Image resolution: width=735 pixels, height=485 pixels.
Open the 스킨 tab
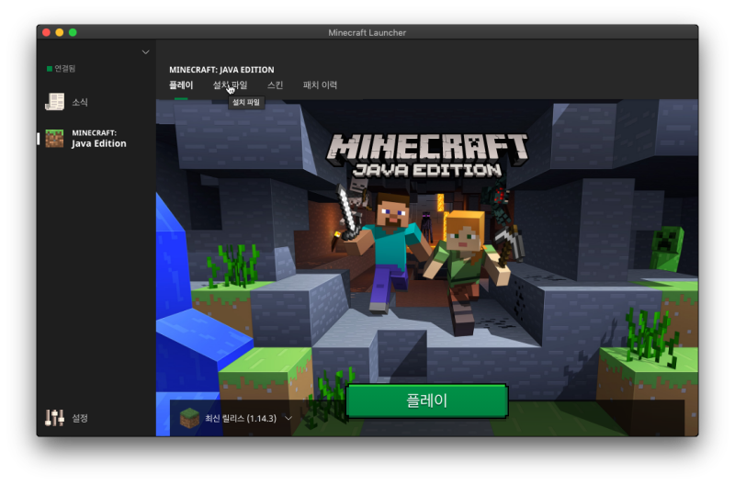[275, 85]
